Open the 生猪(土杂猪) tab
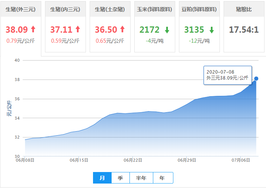266x188 pixels. point(110,9)
